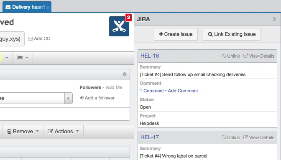Add Comment to HEL-18

coord(183,91)
